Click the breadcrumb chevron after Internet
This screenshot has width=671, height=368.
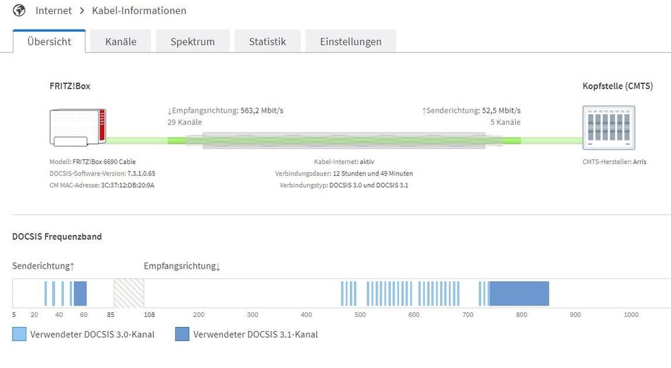pyautogui.click(x=82, y=11)
